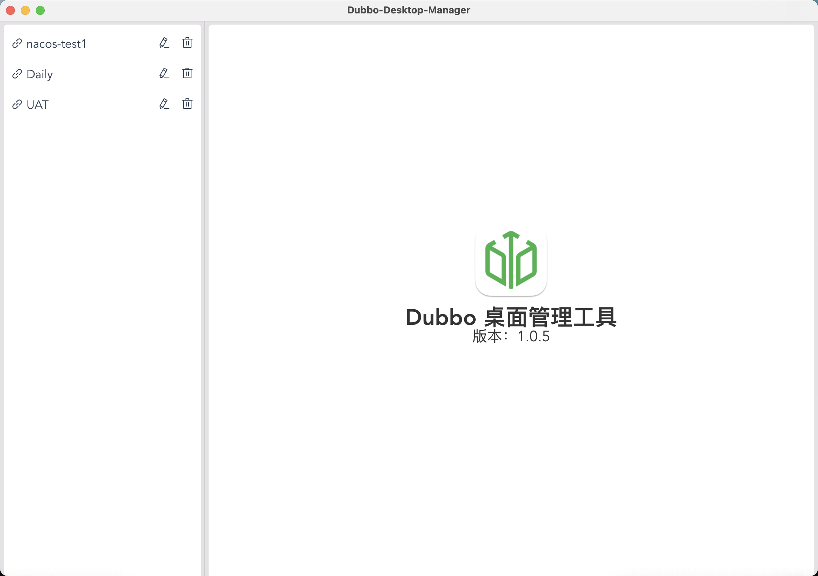
Task: Click the green Dubbo logo
Action: (511, 260)
